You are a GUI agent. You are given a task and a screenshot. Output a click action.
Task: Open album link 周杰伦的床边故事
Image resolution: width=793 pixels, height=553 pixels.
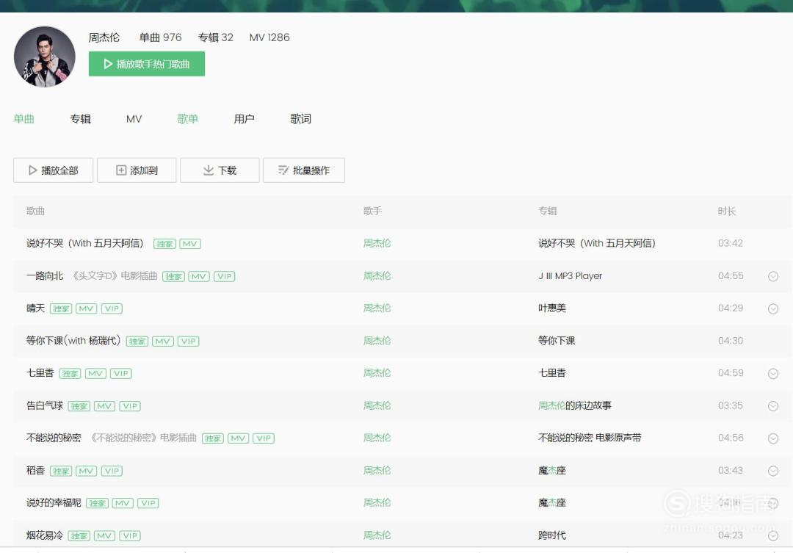[x=575, y=405]
